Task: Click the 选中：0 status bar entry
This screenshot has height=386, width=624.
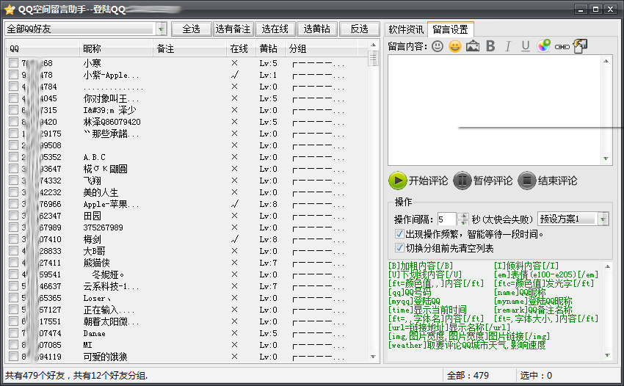Action: (536, 375)
